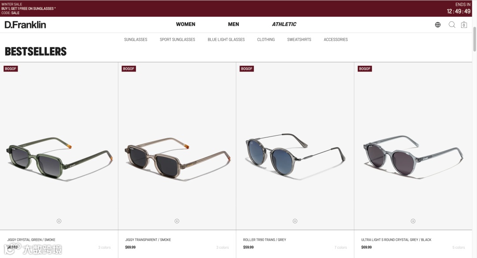
Task: Open the shopping bag cart icon
Action: pos(464,25)
